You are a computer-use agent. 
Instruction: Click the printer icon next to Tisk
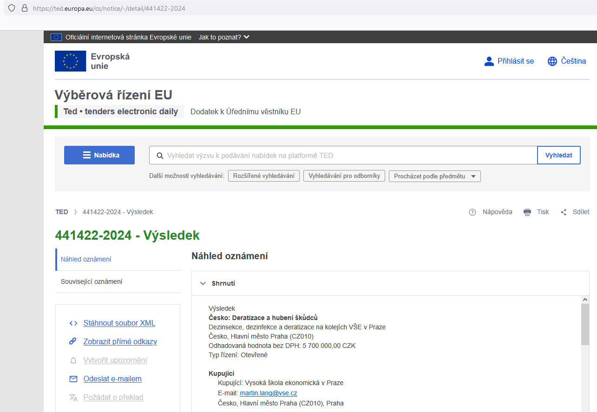tap(527, 212)
